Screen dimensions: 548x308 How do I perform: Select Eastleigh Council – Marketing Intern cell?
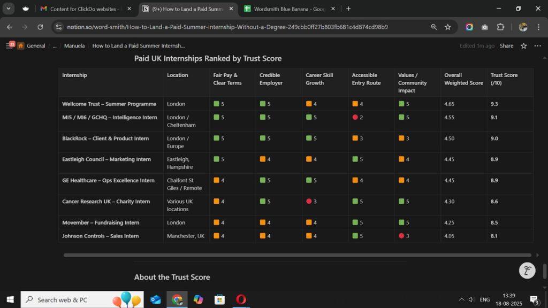pyautogui.click(x=111, y=163)
